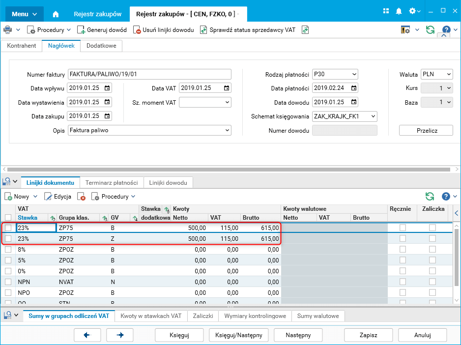Click the printer icon in the toolbar
Image resolution: width=461 pixels, height=345 pixels.
click(x=8, y=29)
